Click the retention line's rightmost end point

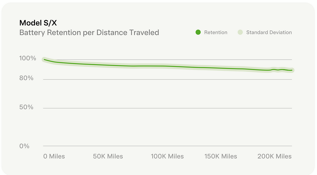tap(292, 70)
